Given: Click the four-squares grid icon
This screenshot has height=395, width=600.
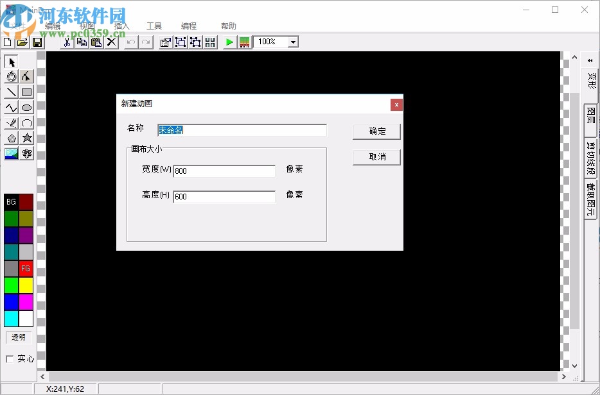Looking at the screenshot, I should [210, 42].
